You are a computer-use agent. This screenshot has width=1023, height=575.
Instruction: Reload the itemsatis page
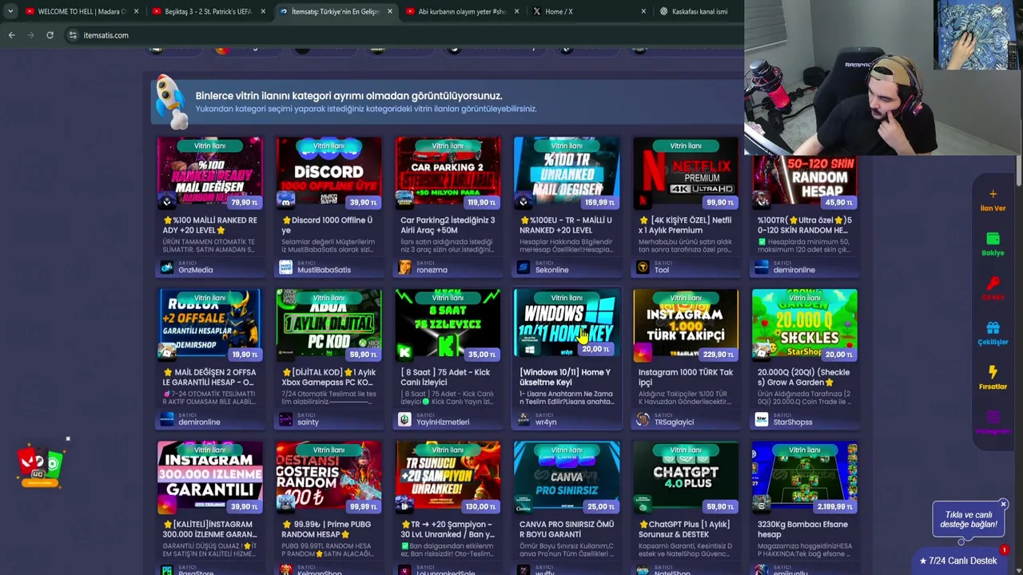50,35
